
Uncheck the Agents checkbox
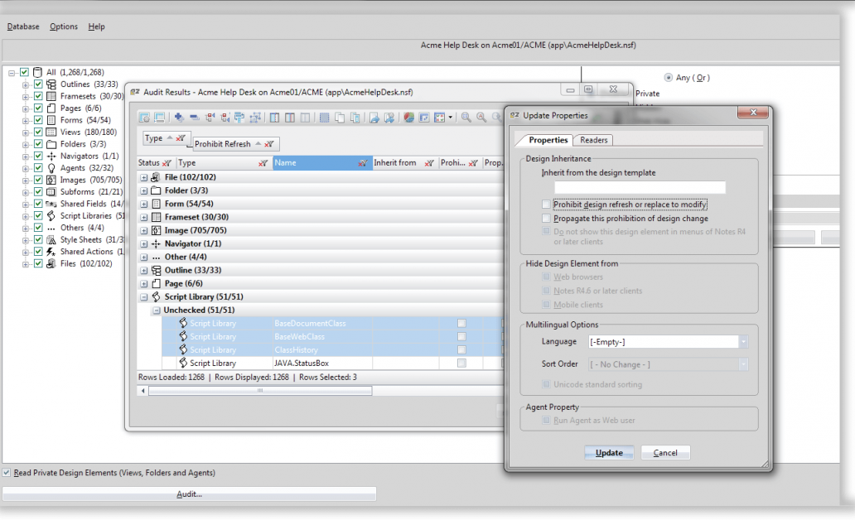coord(38,168)
